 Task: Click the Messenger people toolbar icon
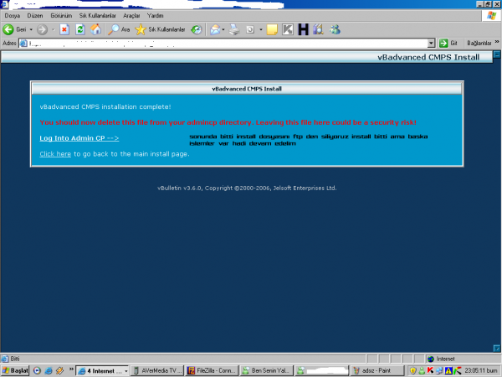click(335, 29)
